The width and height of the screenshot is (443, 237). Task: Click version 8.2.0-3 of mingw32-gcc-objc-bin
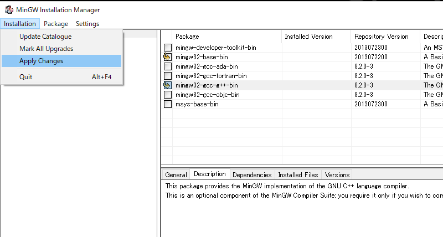[x=364, y=95]
